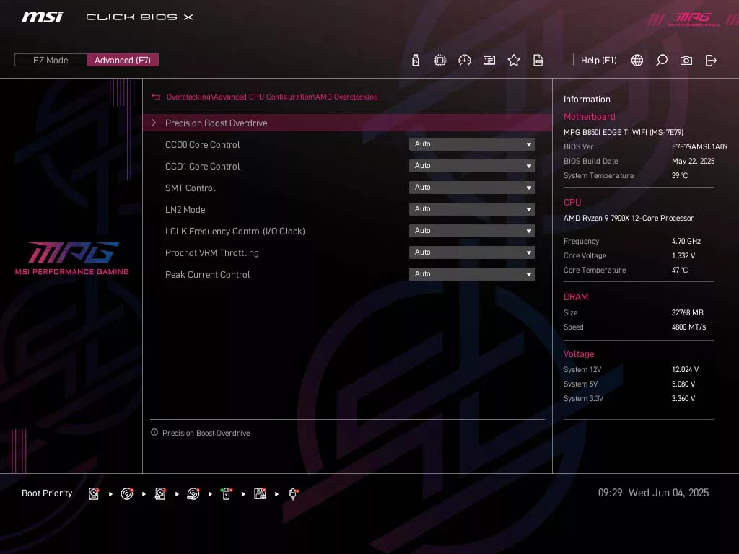Click the Core Voltage value 1.332 V
The width and height of the screenshot is (739, 554).
(683, 256)
